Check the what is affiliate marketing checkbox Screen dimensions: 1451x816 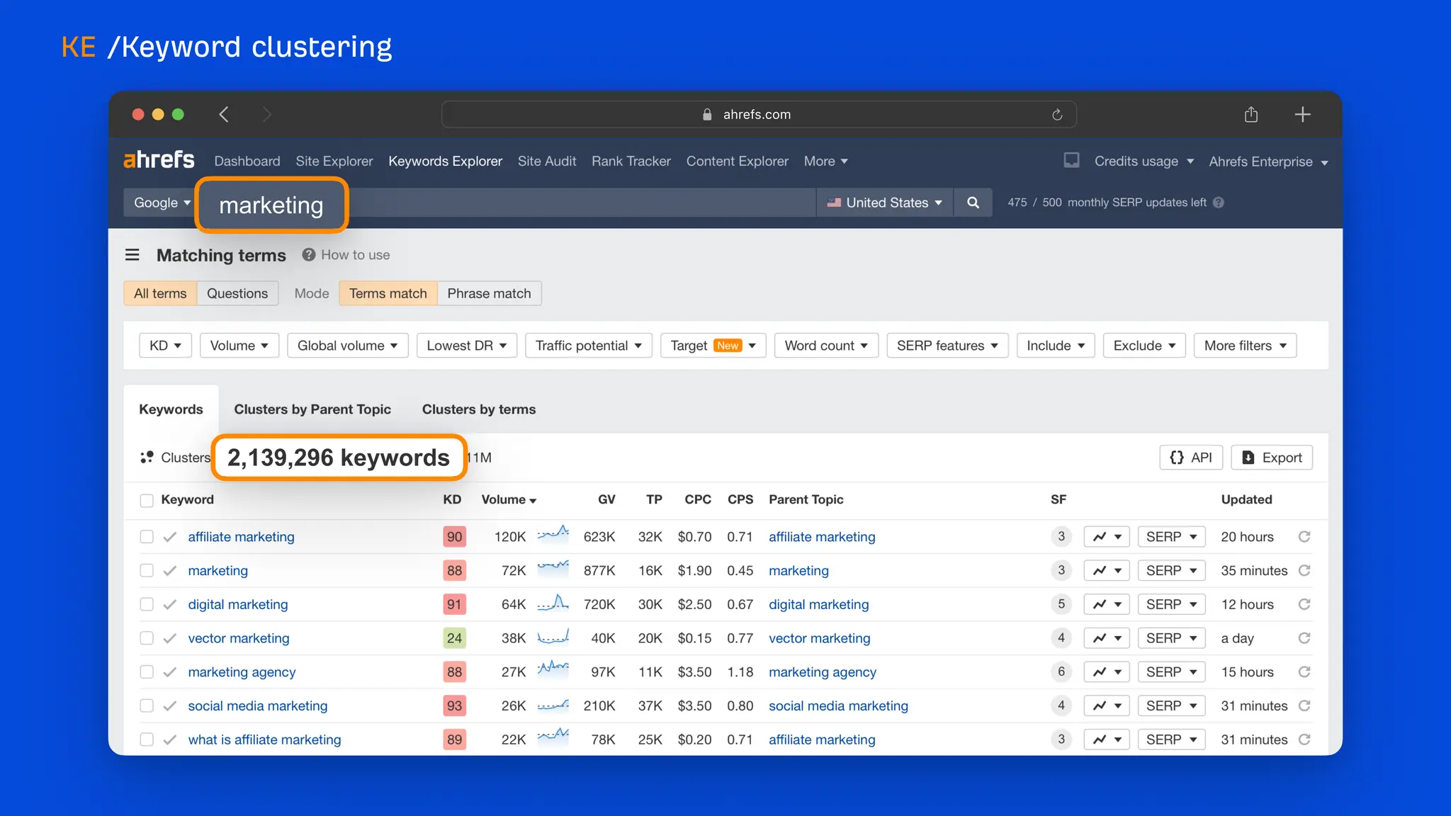point(147,739)
